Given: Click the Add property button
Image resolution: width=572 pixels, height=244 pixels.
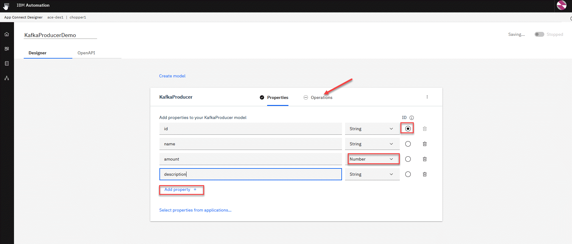Looking at the screenshot, I should (181, 190).
